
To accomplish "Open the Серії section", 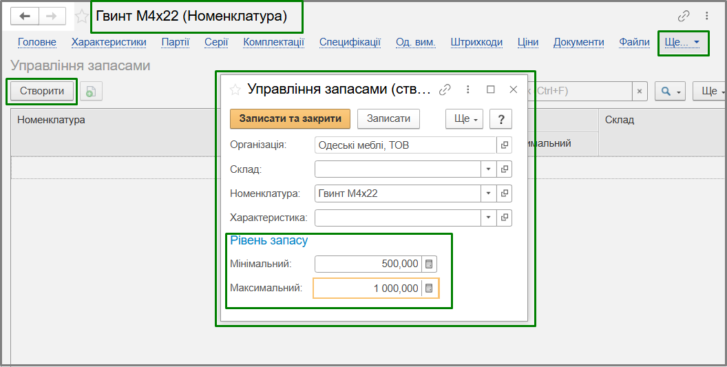I will pos(217,43).
